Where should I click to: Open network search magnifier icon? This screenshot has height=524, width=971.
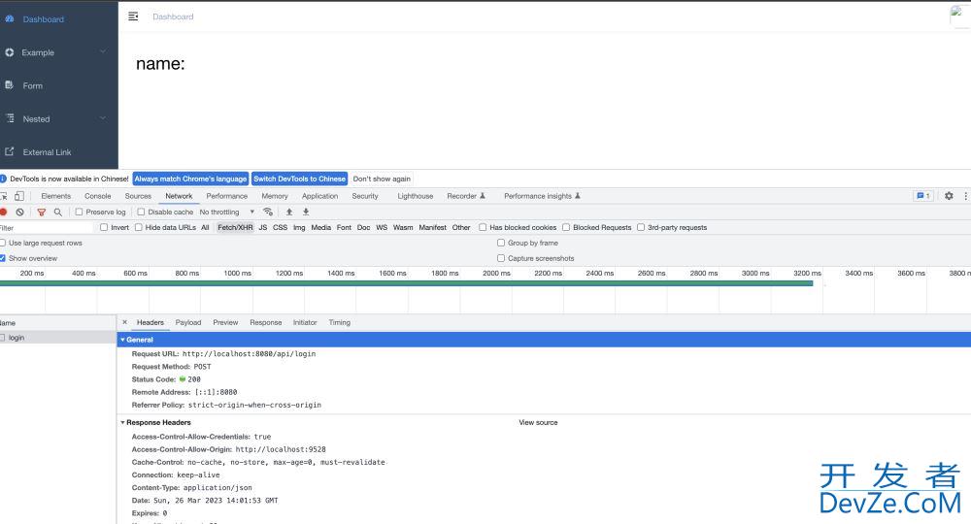(57, 213)
